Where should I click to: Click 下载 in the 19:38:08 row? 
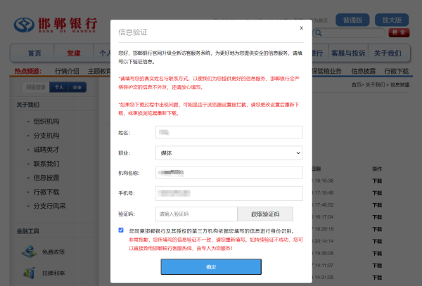click(377, 253)
